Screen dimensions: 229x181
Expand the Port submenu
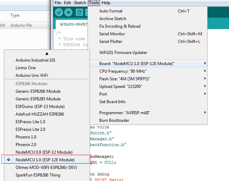(x=152, y=94)
